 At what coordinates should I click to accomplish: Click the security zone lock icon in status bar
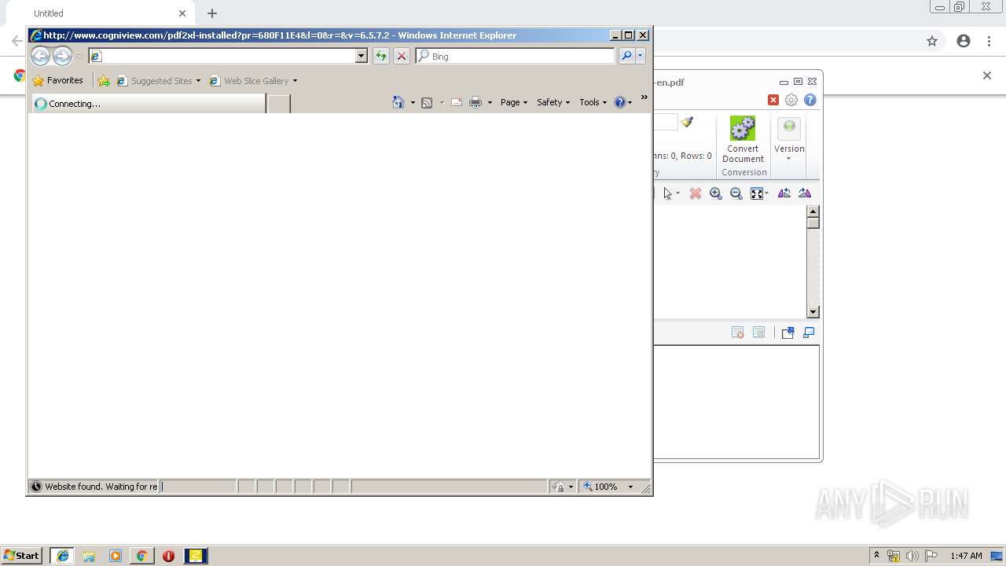point(559,487)
